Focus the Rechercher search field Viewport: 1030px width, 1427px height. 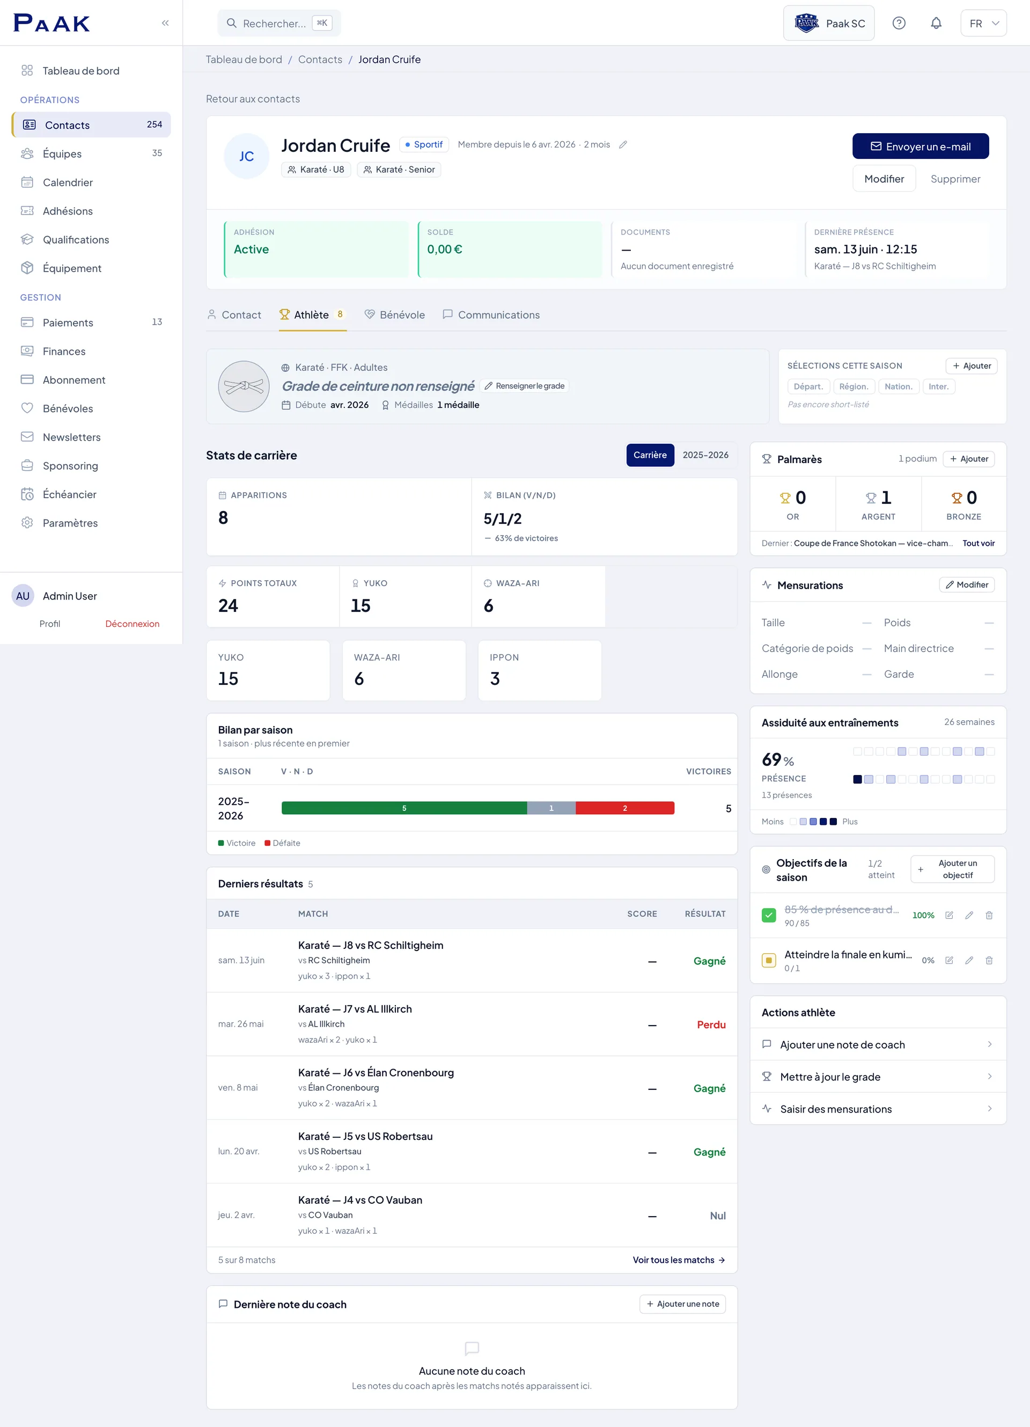279,23
